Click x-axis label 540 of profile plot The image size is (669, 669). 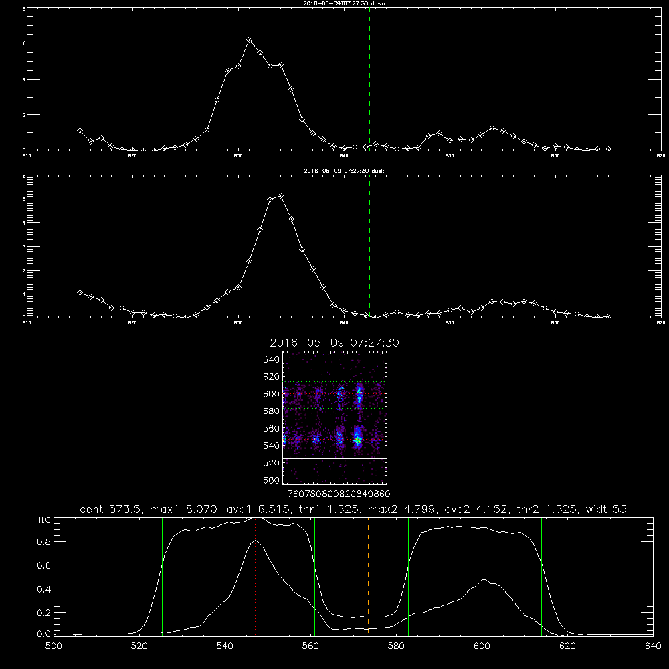tap(225, 646)
